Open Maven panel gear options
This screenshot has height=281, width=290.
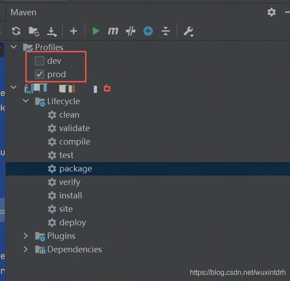272,12
